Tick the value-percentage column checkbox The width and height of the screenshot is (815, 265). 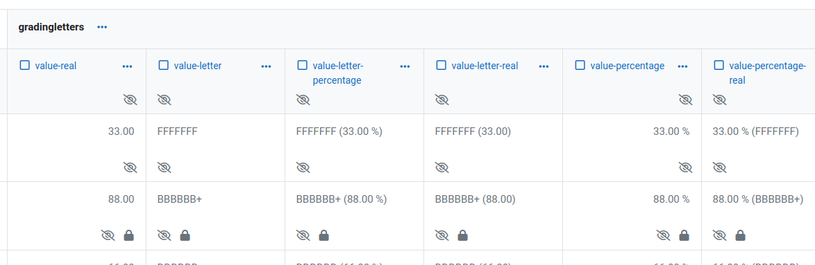(580, 65)
